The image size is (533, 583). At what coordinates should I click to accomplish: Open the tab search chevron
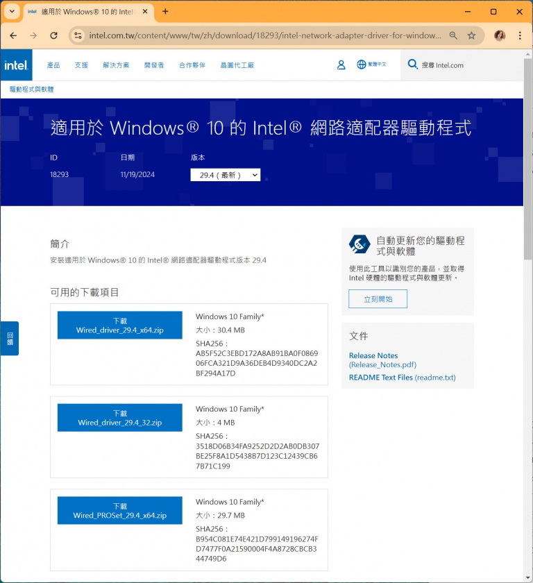12,12
